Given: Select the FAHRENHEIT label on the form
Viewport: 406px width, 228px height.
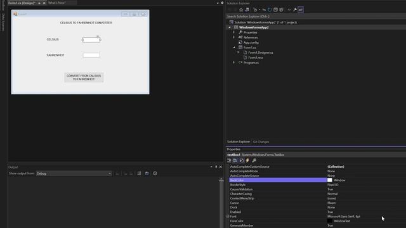Looking at the screenshot, I should click(55, 55).
